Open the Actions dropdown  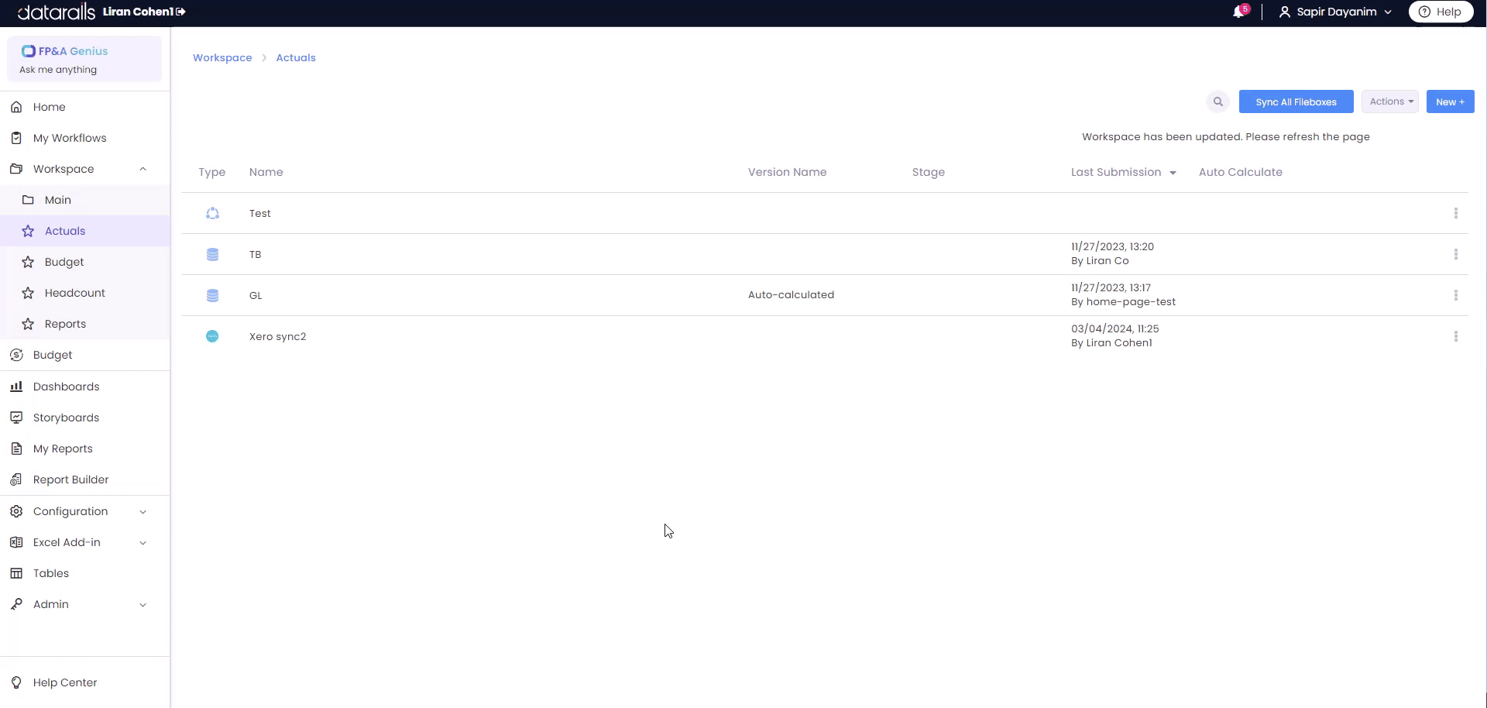[x=1390, y=101]
